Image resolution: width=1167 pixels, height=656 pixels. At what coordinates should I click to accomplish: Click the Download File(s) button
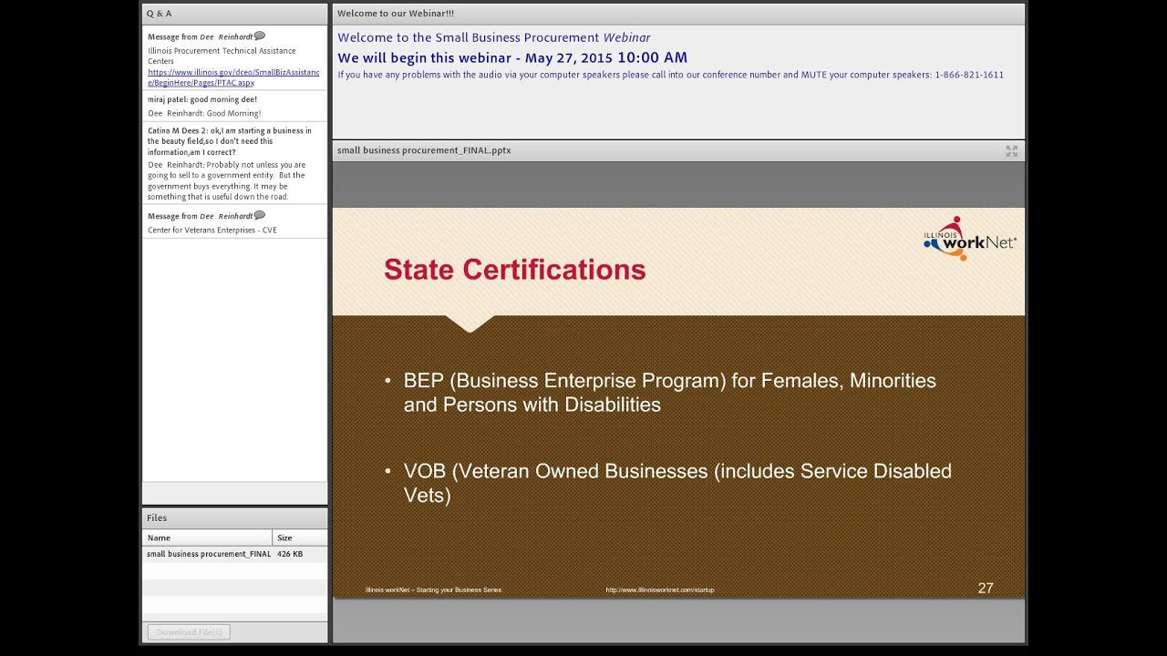point(189,631)
